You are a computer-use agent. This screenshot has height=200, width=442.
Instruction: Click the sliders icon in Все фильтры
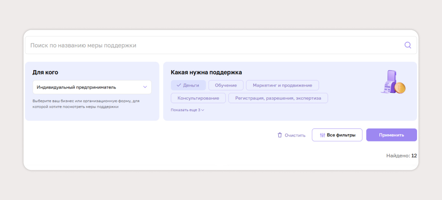click(x=322, y=135)
